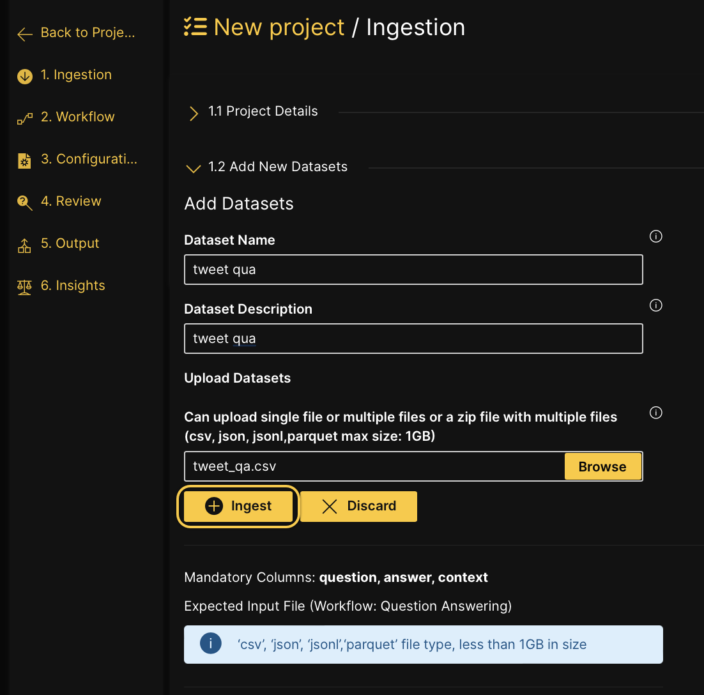704x695 pixels.
Task: Click the Dataset Description info icon
Action: 655,305
